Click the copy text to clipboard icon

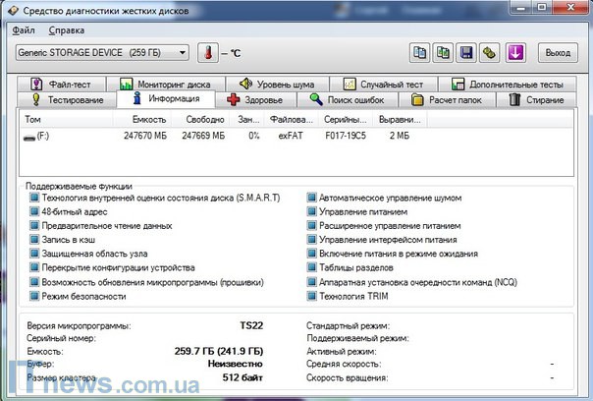tap(419, 52)
